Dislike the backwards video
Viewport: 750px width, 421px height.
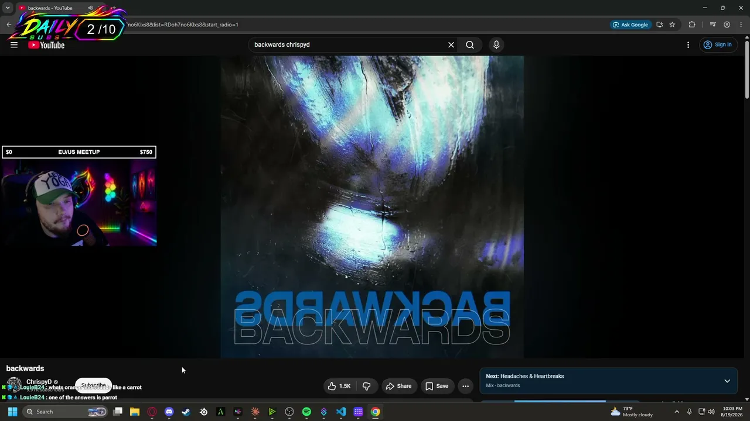(x=367, y=386)
